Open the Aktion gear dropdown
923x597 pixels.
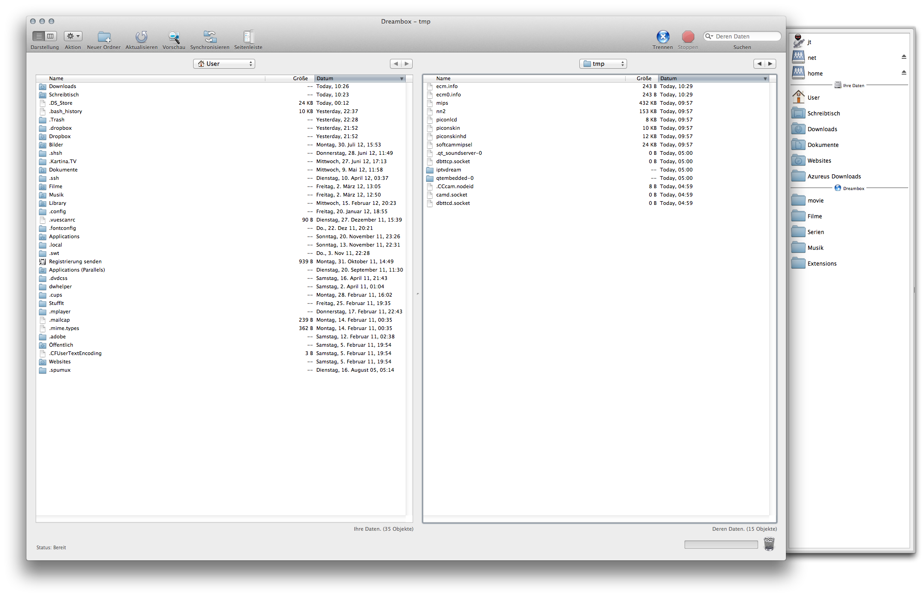(73, 36)
